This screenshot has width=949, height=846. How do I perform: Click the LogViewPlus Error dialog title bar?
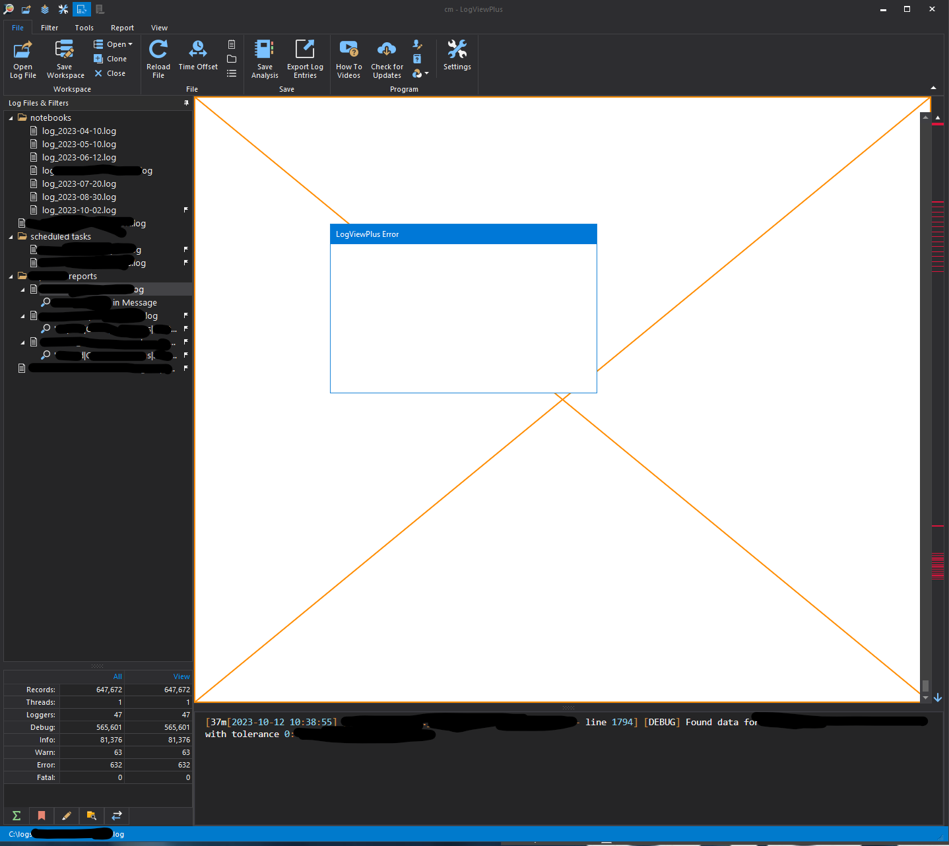point(463,234)
